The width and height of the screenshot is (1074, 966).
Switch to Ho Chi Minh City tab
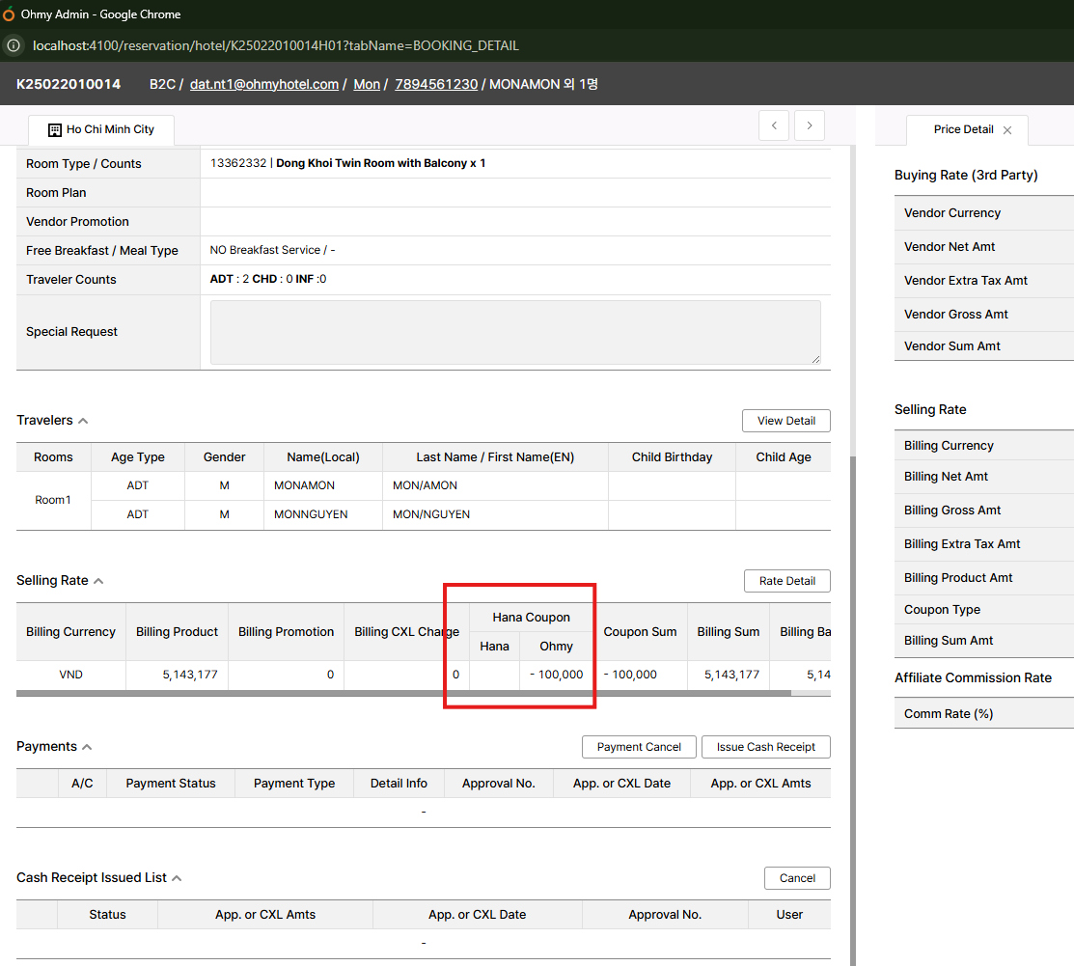point(100,129)
